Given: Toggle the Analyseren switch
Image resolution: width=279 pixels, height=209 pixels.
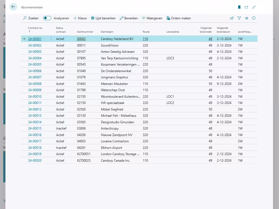Looking at the screenshot, I should 47,18.
